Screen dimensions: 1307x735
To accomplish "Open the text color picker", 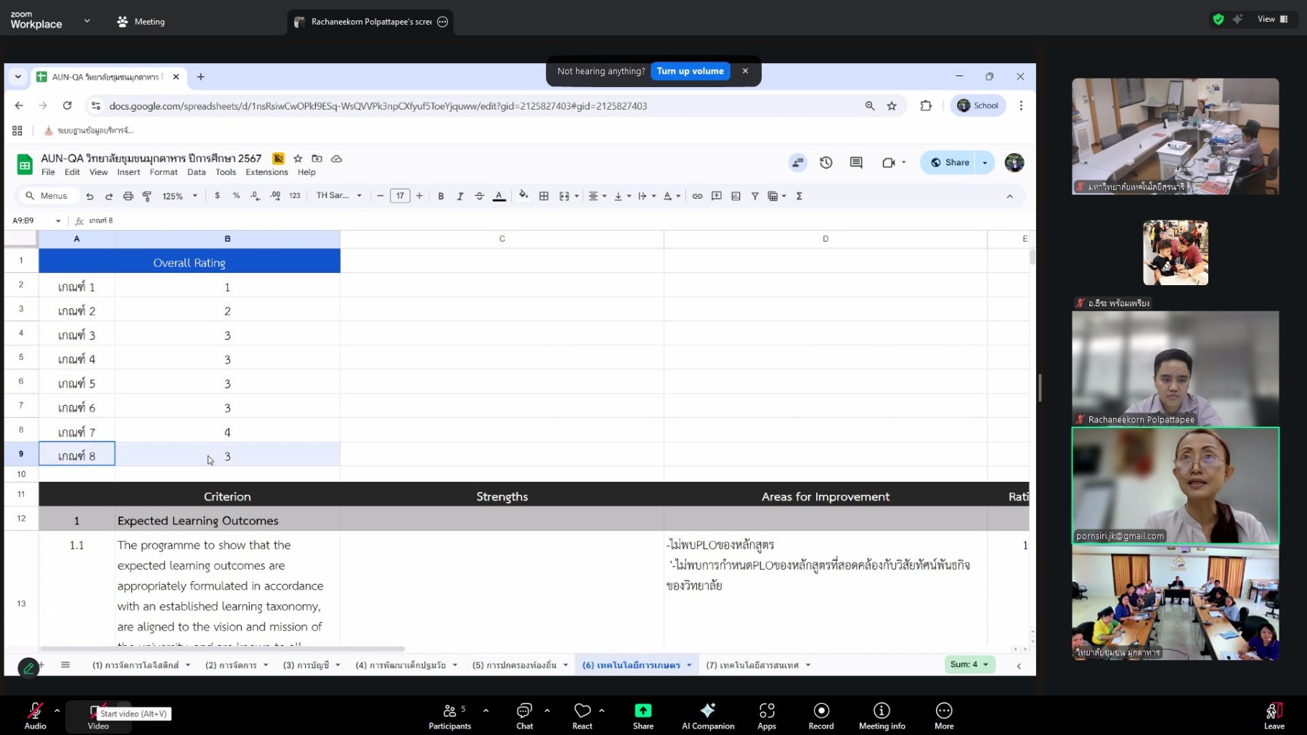I will point(499,196).
